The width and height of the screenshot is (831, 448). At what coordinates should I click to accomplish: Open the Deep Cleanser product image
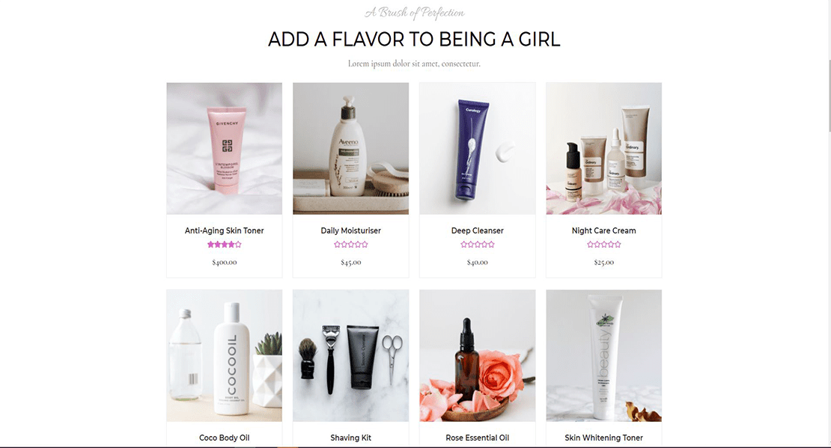pos(478,148)
